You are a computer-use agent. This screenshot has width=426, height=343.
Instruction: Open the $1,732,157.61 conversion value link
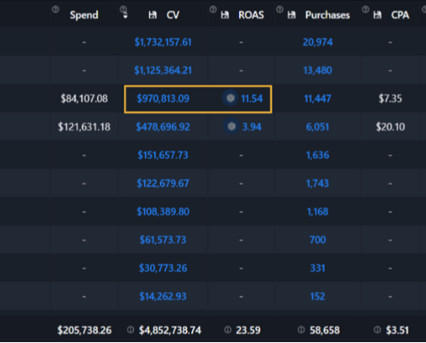click(x=163, y=42)
